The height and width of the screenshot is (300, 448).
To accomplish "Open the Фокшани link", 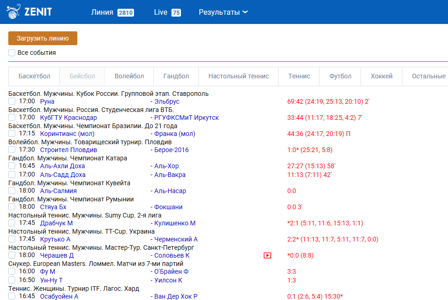I will (x=168, y=207).
